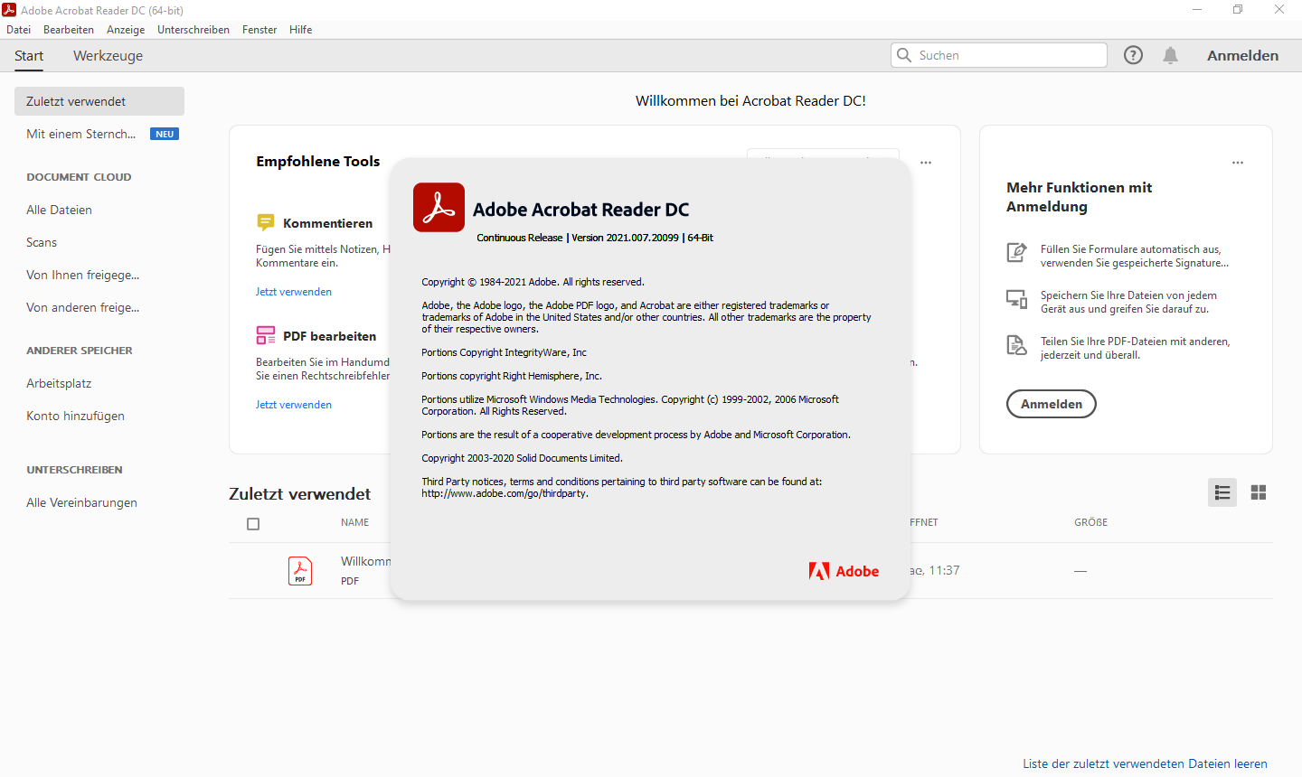Open the Anzeige menu
Screen dimensions: 1302x777
[x=126, y=30]
